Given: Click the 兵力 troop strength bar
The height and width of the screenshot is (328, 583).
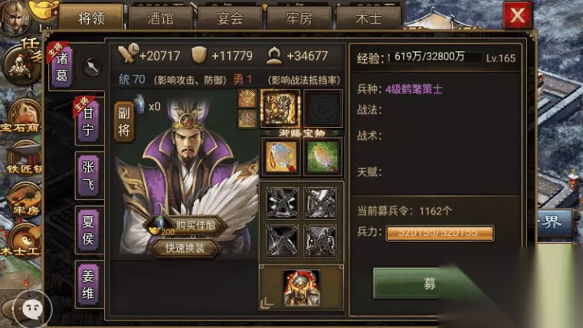Looking at the screenshot, I should click(x=440, y=233).
